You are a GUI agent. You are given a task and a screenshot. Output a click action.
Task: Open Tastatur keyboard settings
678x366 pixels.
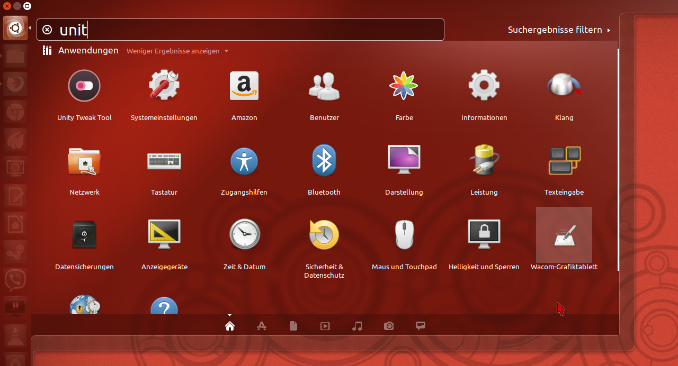(x=164, y=161)
